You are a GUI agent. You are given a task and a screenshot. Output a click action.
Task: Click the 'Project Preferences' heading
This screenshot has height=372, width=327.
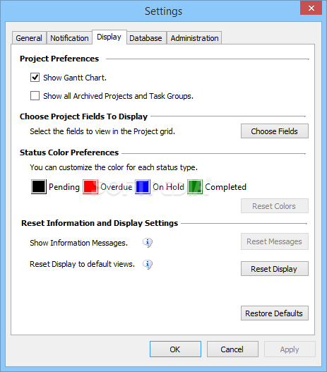59,59
